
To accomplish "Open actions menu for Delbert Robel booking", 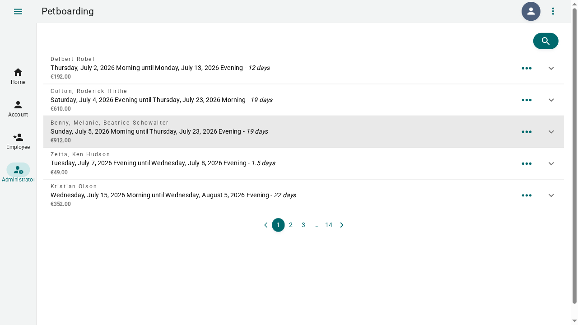I will point(527,68).
